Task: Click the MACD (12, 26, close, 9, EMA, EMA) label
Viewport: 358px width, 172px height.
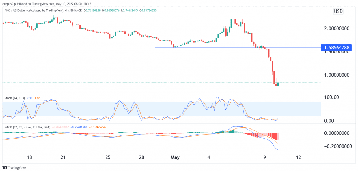Action: (x=28, y=127)
